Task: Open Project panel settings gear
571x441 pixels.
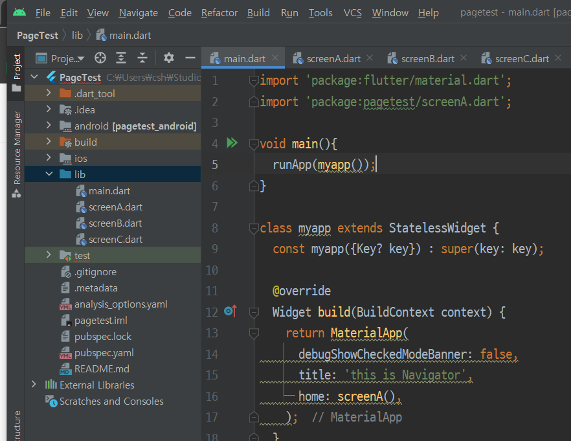Action: click(x=169, y=58)
